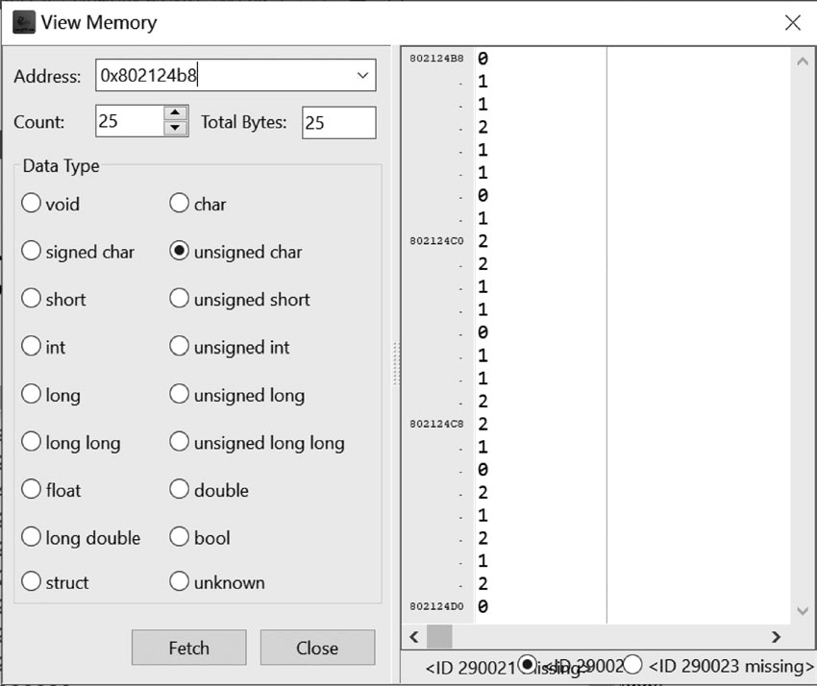Click value 0 at address 802124D0

pyautogui.click(x=483, y=606)
